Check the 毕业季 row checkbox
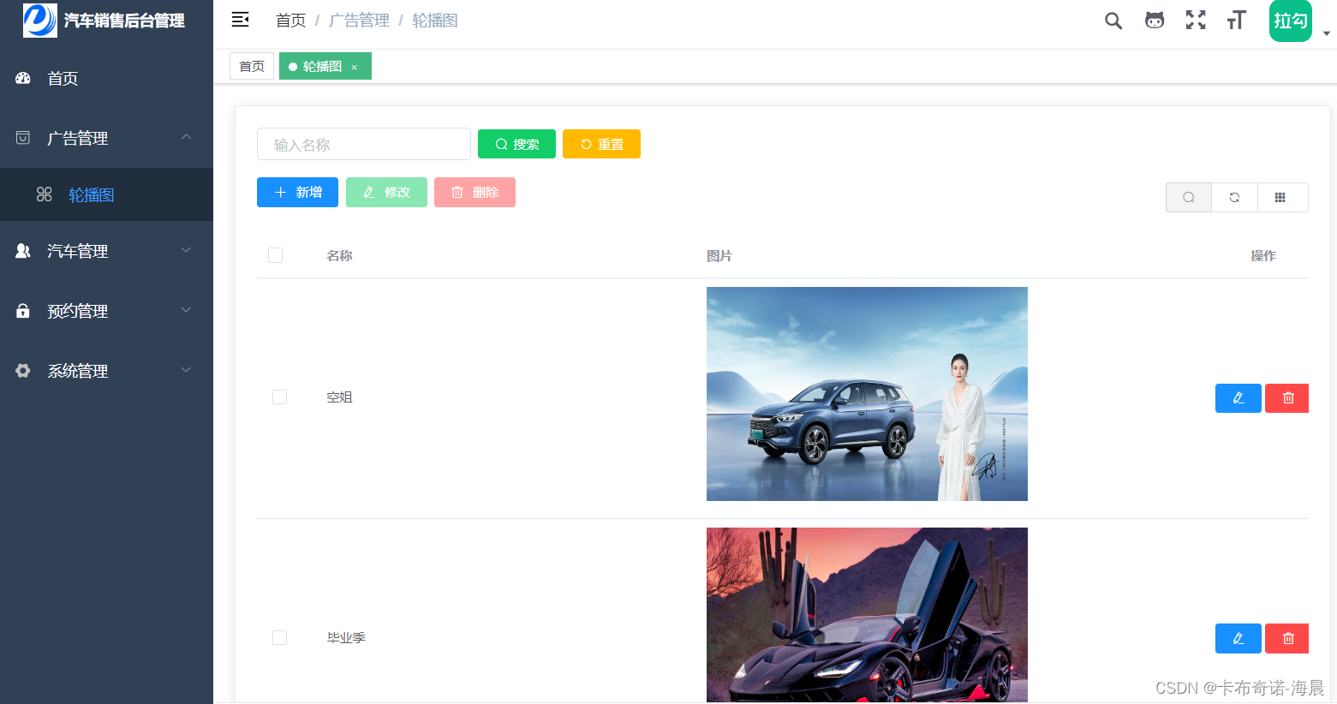This screenshot has width=1337, height=704. pos(279,637)
